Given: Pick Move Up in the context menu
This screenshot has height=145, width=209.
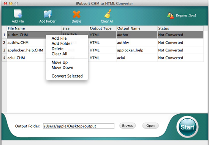Looking at the screenshot, I should point(60,62).
